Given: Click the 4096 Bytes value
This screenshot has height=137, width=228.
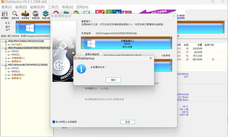Looking at the screenshot, I should click(x=183, y=100).
